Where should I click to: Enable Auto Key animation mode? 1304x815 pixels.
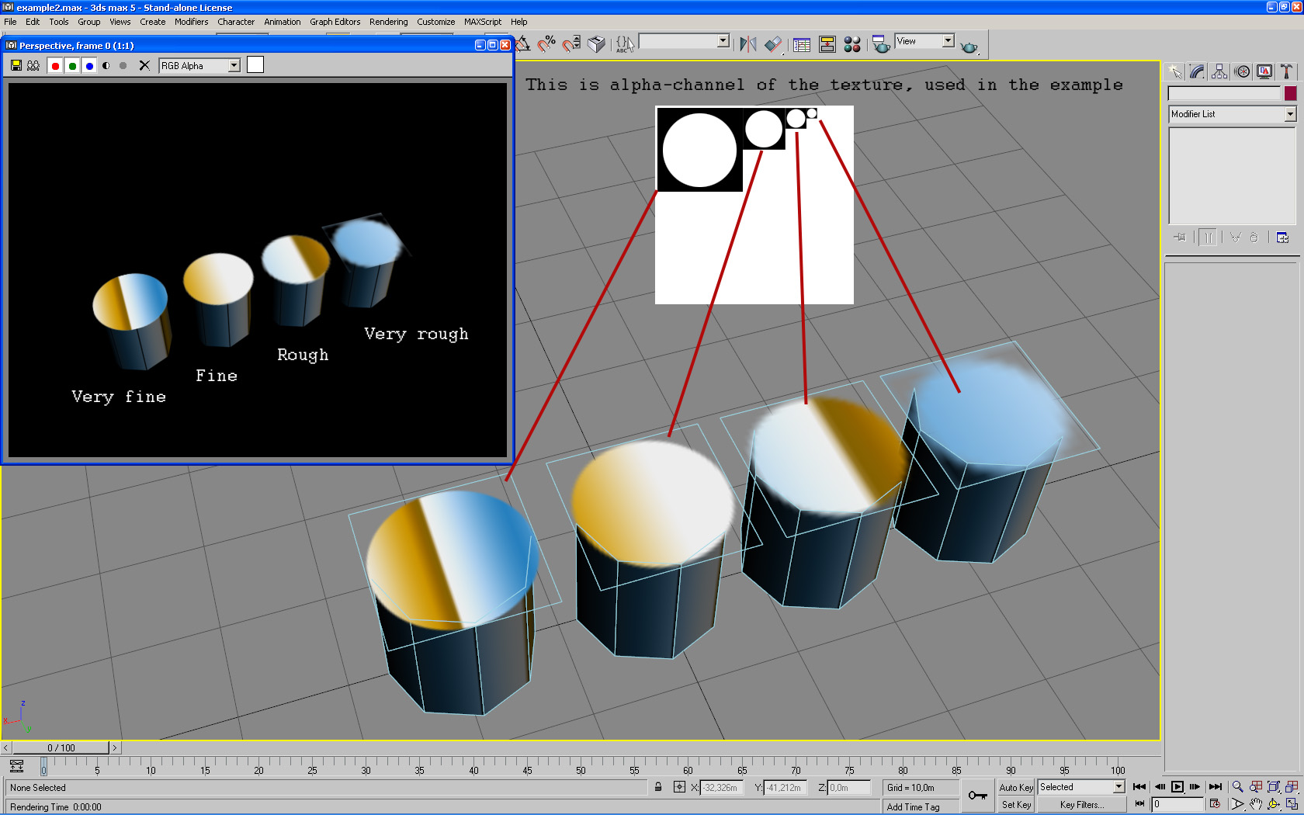[1015, 787]
